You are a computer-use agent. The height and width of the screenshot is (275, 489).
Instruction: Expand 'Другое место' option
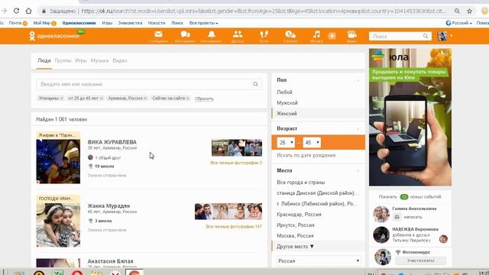click(x=295, y=246)
